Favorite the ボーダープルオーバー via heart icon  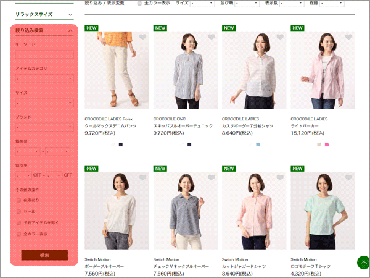tap(142, 177)
